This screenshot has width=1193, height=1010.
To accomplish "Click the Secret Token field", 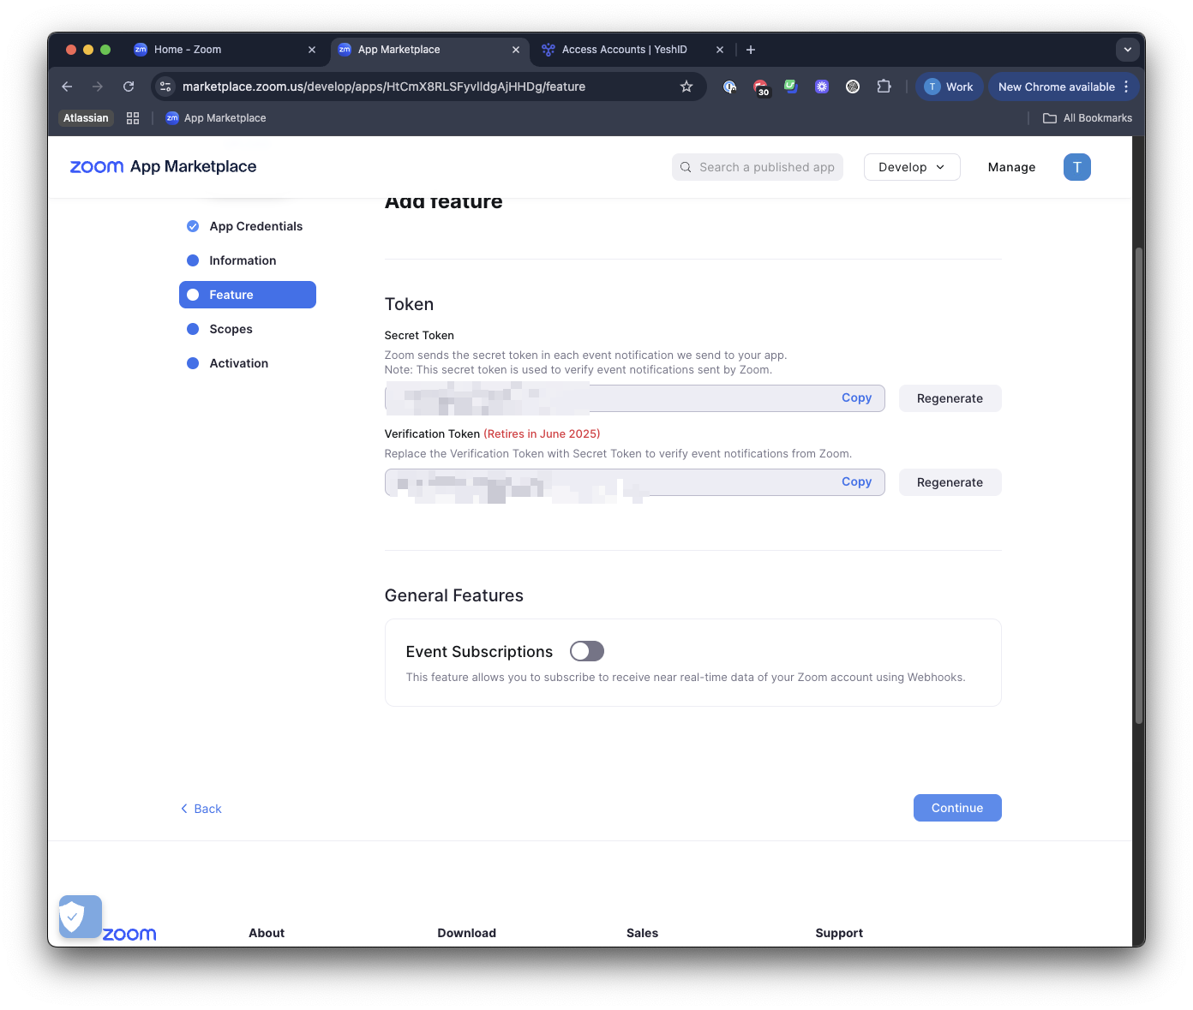I will coord(634,398).
